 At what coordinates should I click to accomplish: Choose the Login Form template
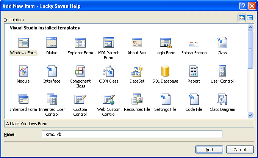coord(165,43)
